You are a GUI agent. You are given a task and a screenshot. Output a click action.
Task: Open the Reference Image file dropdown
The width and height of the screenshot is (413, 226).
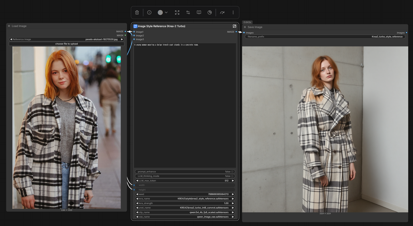pyautogui.click(x=67, y=39)
